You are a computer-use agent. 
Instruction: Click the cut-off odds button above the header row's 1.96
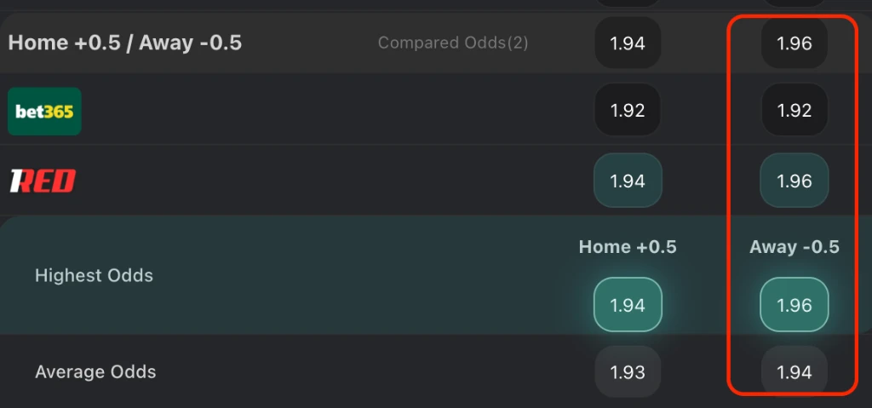point(795,3)
